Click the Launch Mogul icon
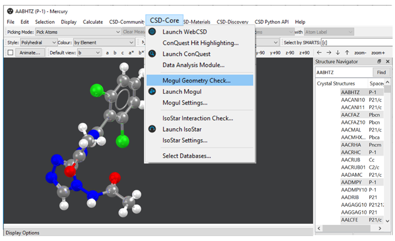Screen dimensions: 395x241 coord(152,92)
